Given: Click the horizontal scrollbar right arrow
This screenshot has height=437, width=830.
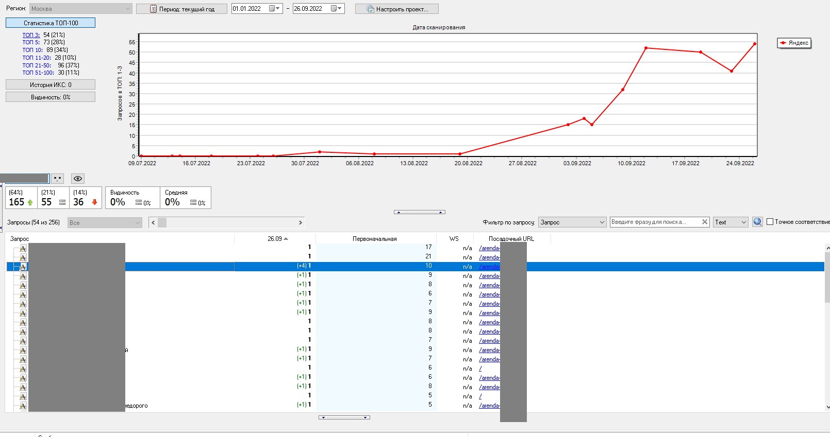Looking at the screenshot, I should [301, 222].
